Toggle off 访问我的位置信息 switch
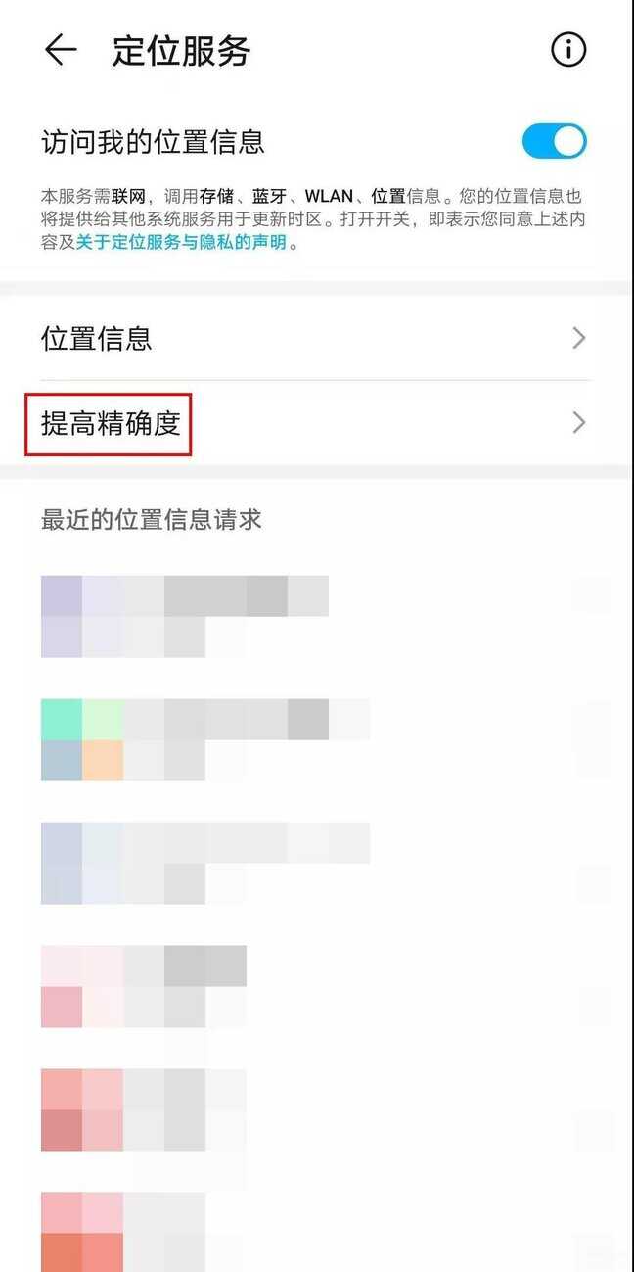Image resolution: width=634 pixels, height=1272 pixels. click(554, 141)
